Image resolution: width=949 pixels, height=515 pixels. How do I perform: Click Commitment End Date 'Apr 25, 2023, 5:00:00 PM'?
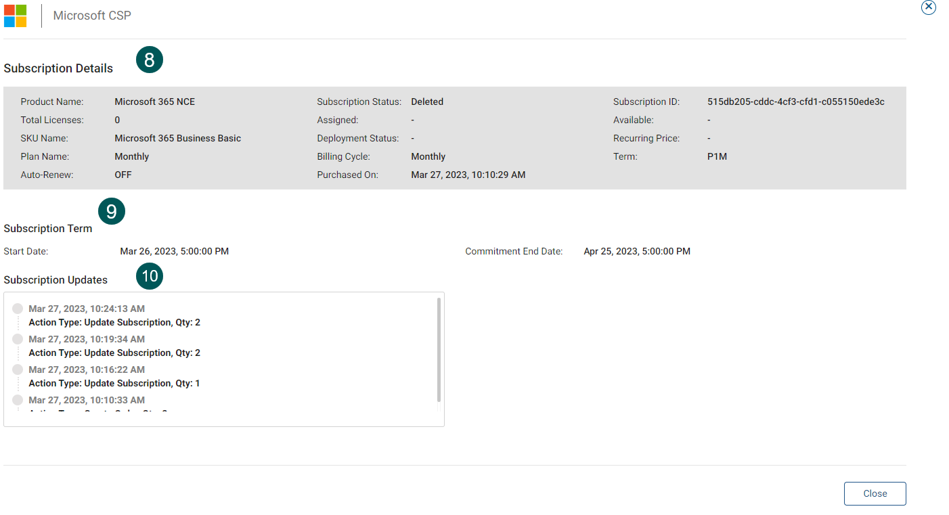click(x=637, y=251)
